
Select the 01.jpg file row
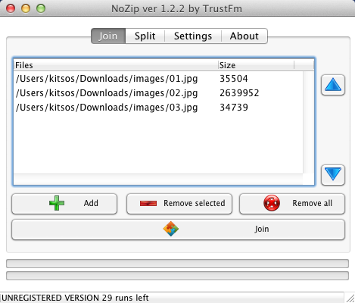[158, 79]
